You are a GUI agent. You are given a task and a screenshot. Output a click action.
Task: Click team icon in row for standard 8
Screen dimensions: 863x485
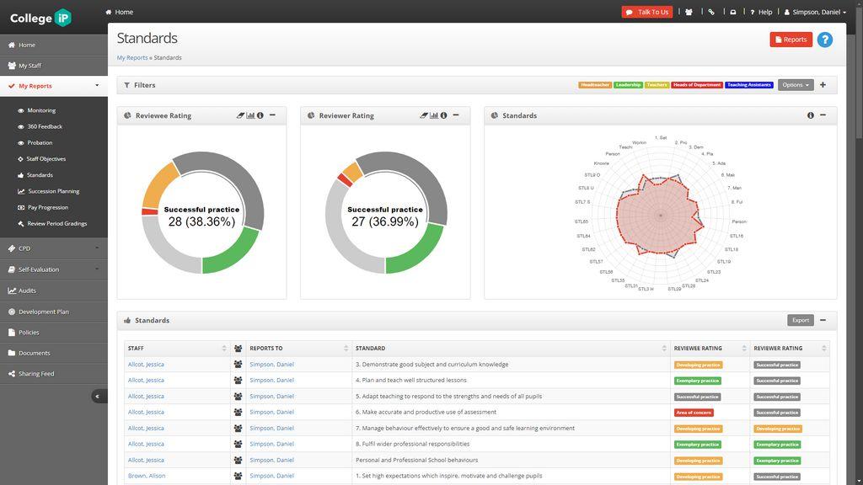[238, 444]
